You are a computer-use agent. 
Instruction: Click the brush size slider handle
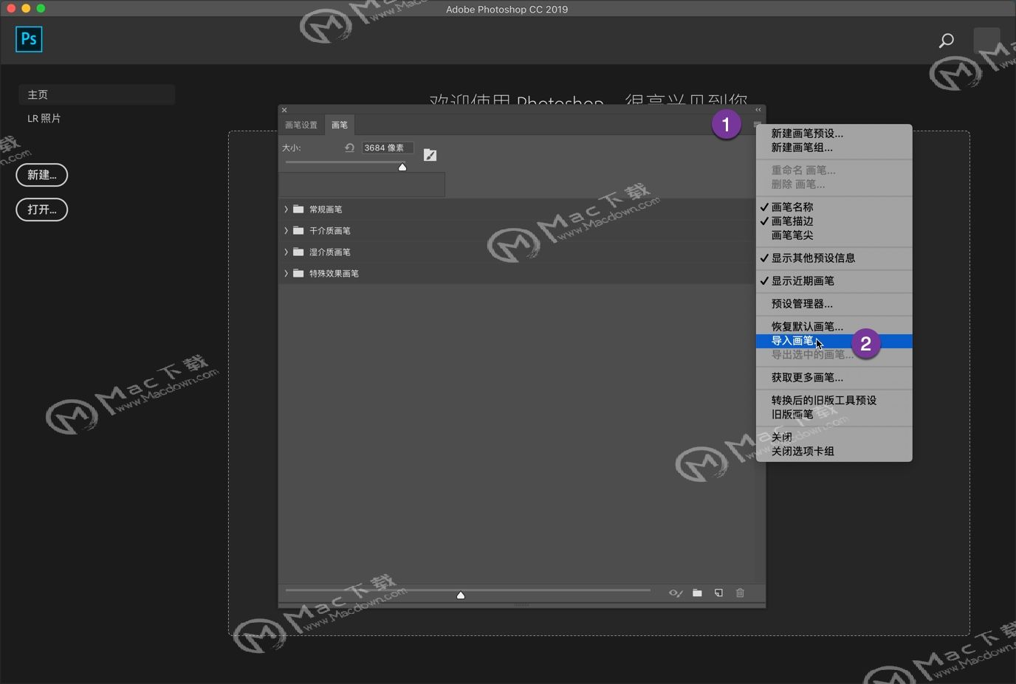pos(402,167)
